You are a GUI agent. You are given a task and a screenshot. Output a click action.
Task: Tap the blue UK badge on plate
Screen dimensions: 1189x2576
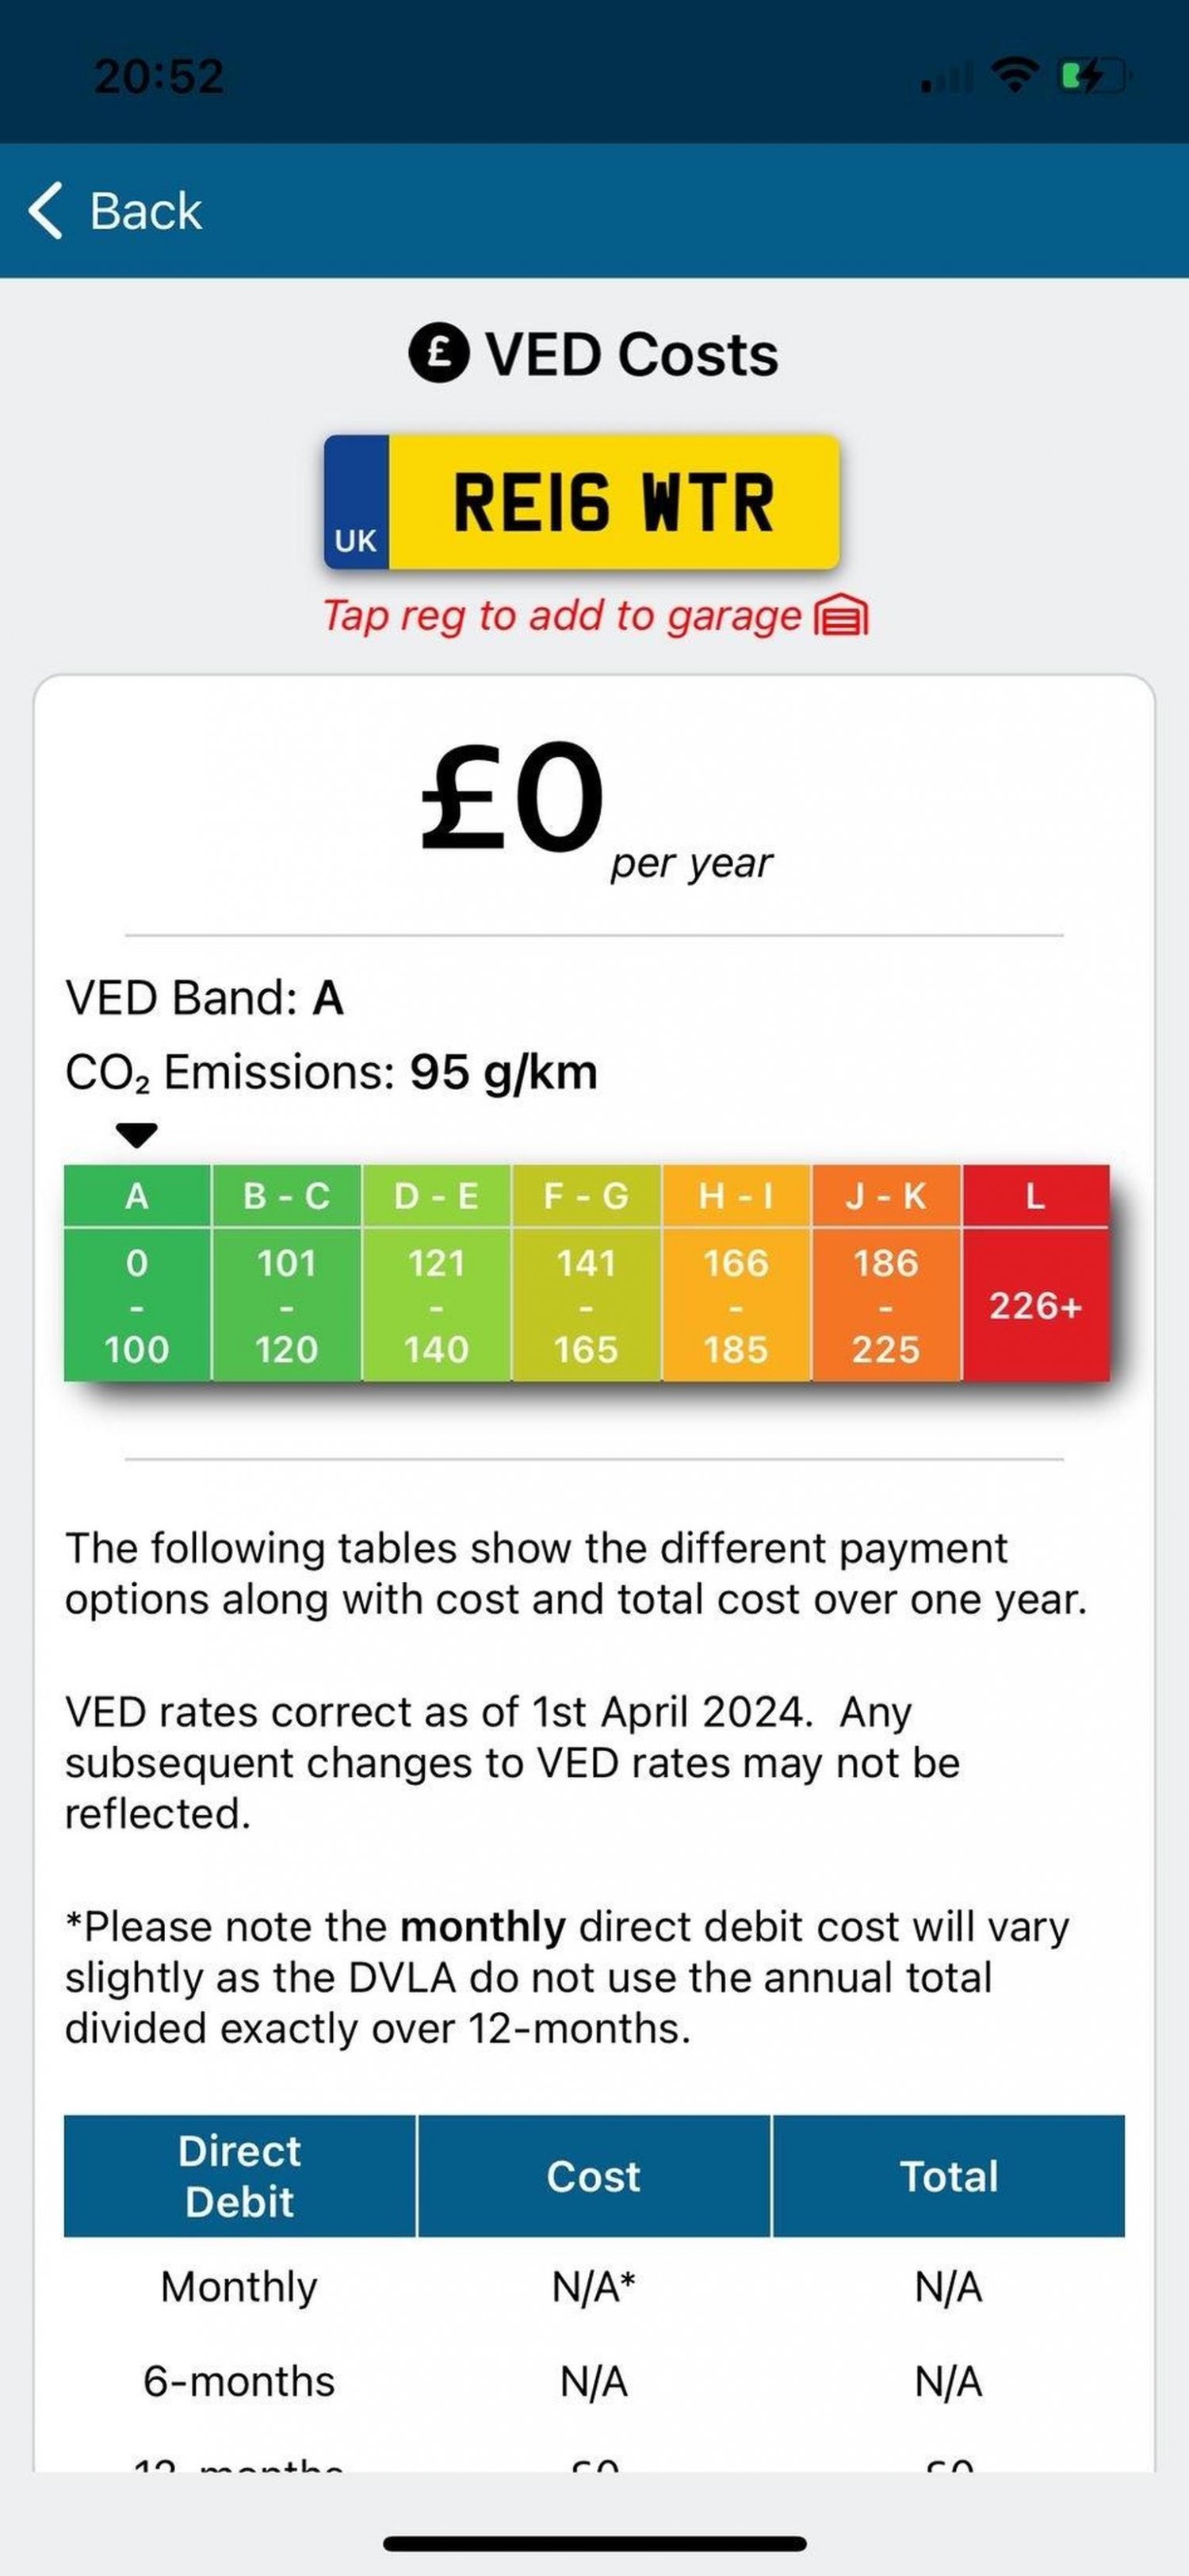click(x=356, y=502)
